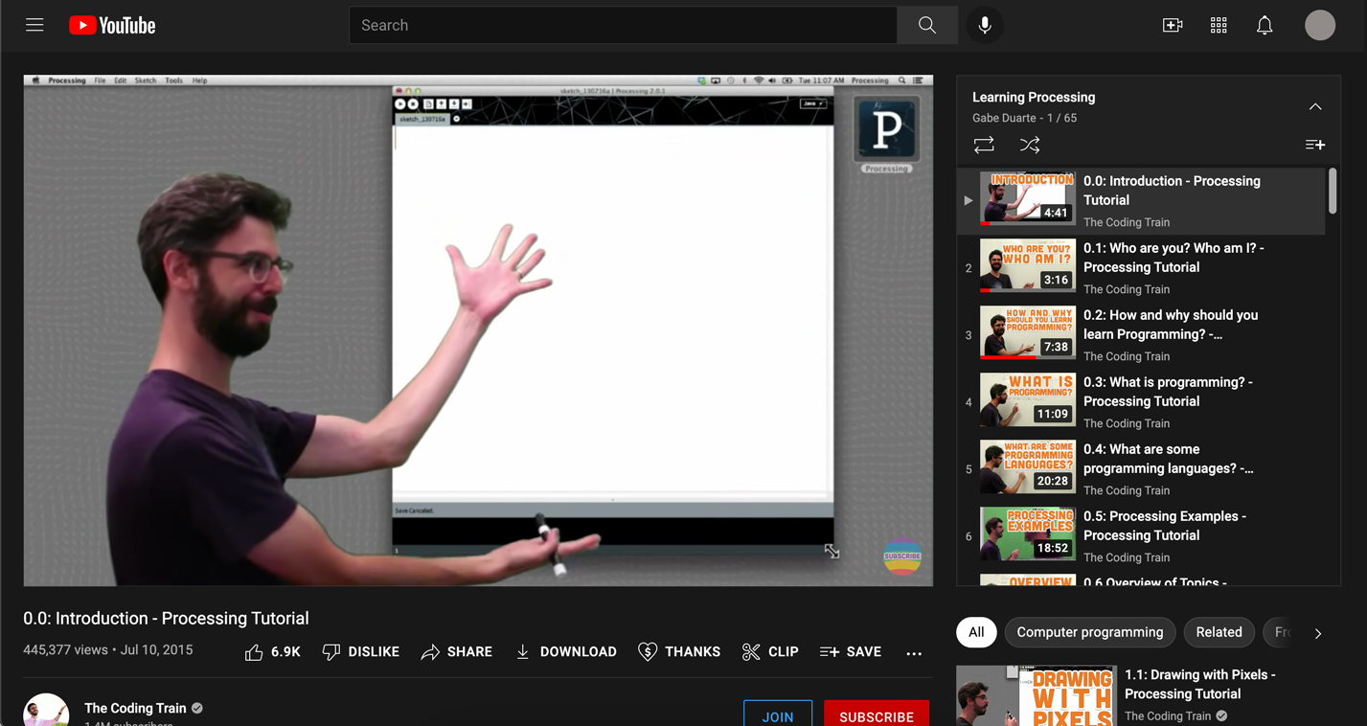Open Gabe Duarte playlist owner link

pyautogui.click(x=1004, y=118)
